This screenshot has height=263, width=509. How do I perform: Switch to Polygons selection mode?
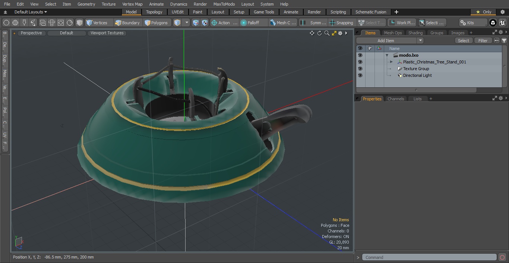pos(157,23)
